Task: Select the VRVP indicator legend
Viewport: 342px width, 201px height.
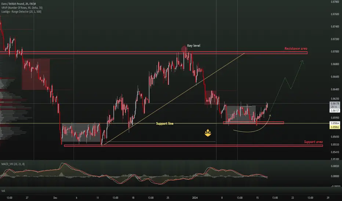Action: point(22,8)
